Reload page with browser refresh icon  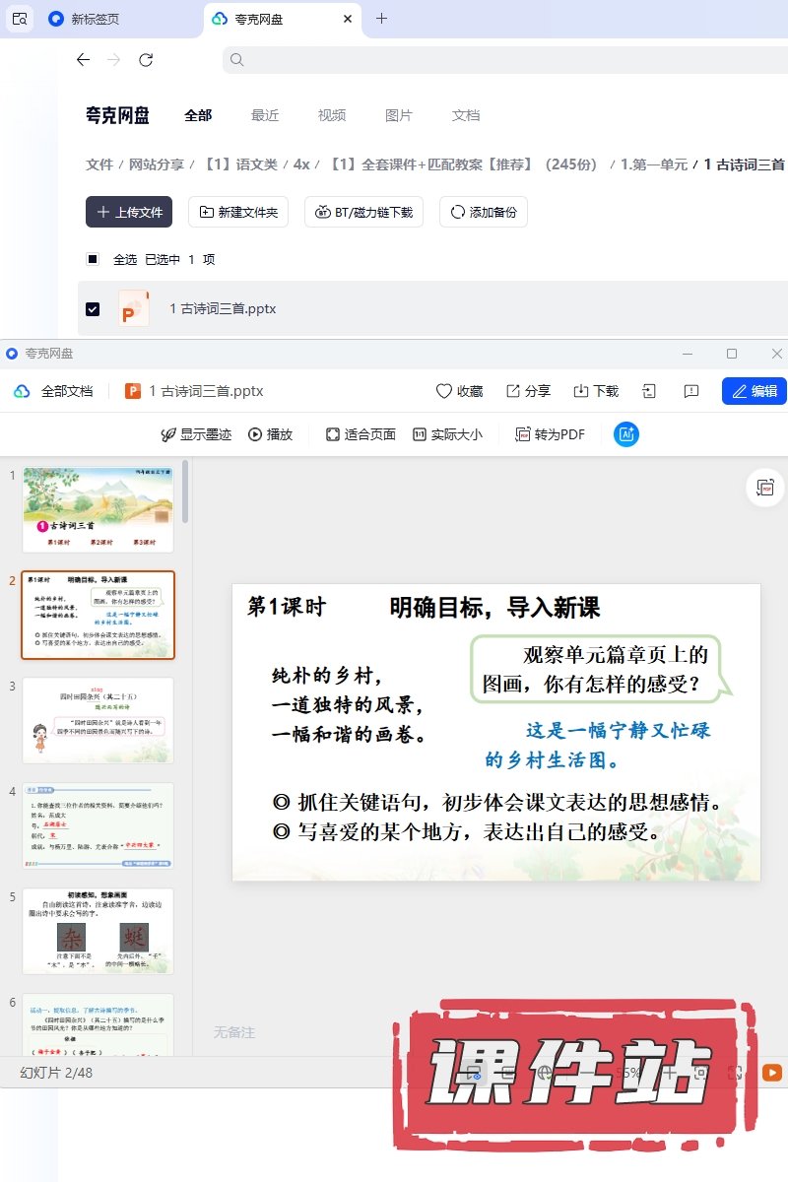[x=146, y=60]
